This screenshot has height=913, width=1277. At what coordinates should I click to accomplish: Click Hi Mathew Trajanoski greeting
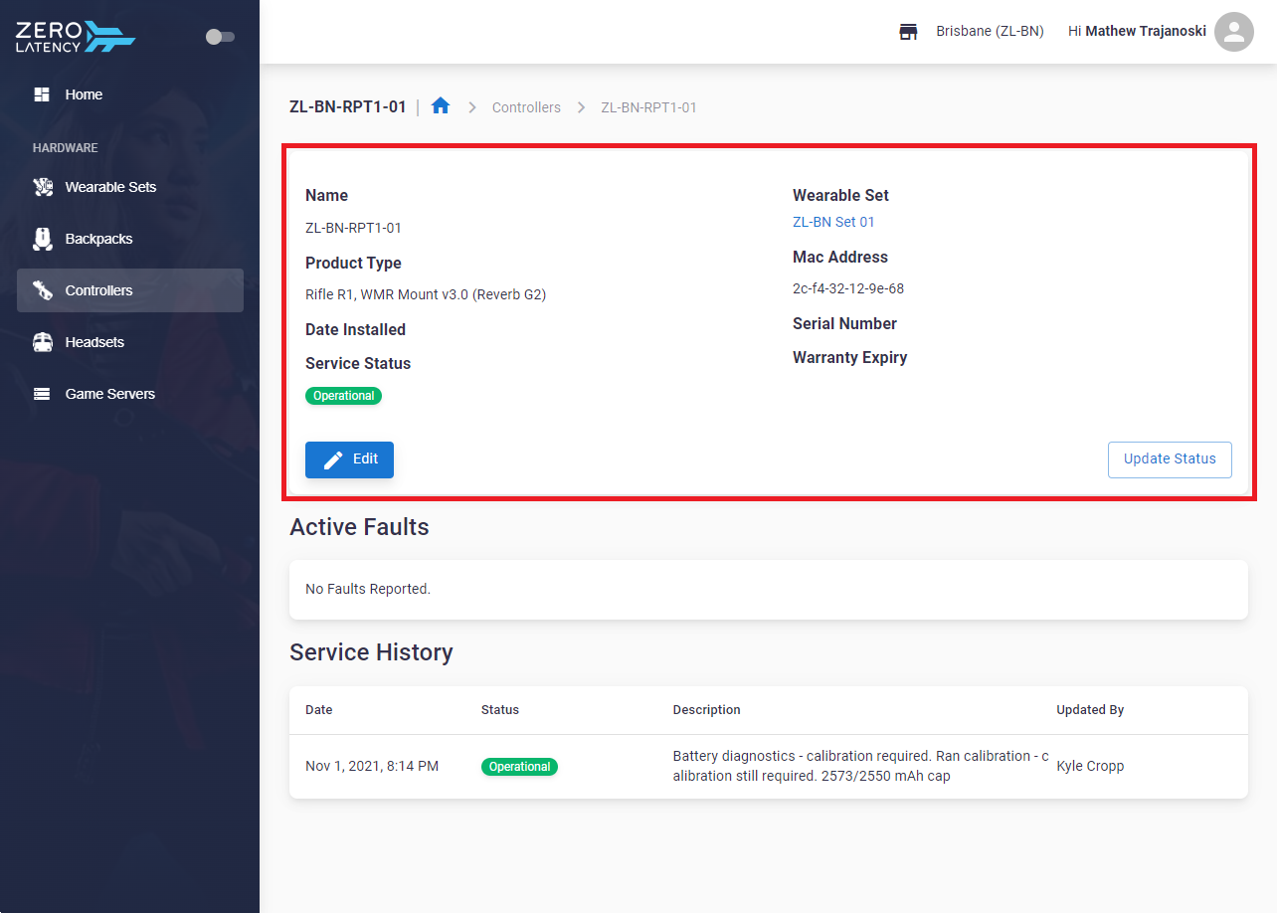[x=1137, y=32]
